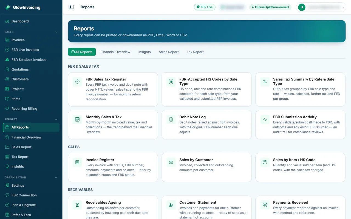Click the Sales by Item box icon
The image size is (351, 219).
click(265, 162)
